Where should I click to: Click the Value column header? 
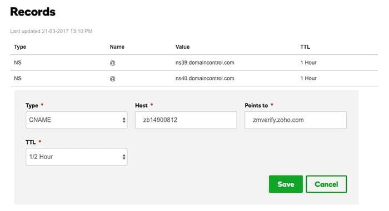183,47
